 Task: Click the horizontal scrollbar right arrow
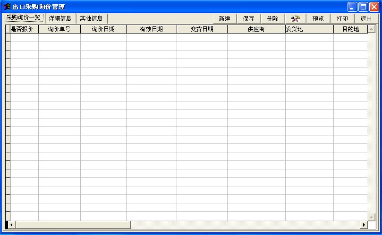(364, 225)
